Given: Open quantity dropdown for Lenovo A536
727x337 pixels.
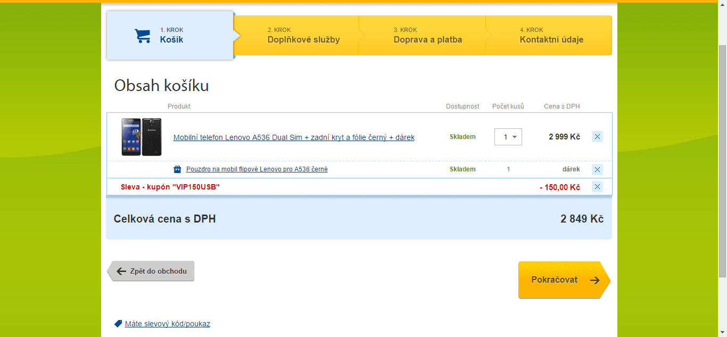Looking at the screenshot, I should pos(508,137).
